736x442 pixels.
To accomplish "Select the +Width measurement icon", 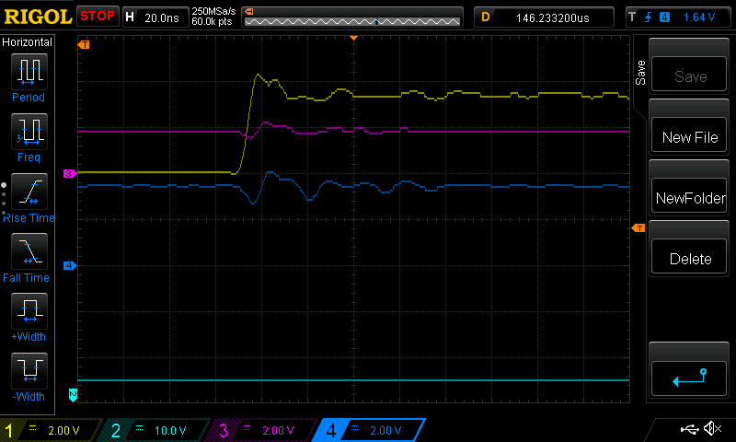I will click(x=29, y=310).
